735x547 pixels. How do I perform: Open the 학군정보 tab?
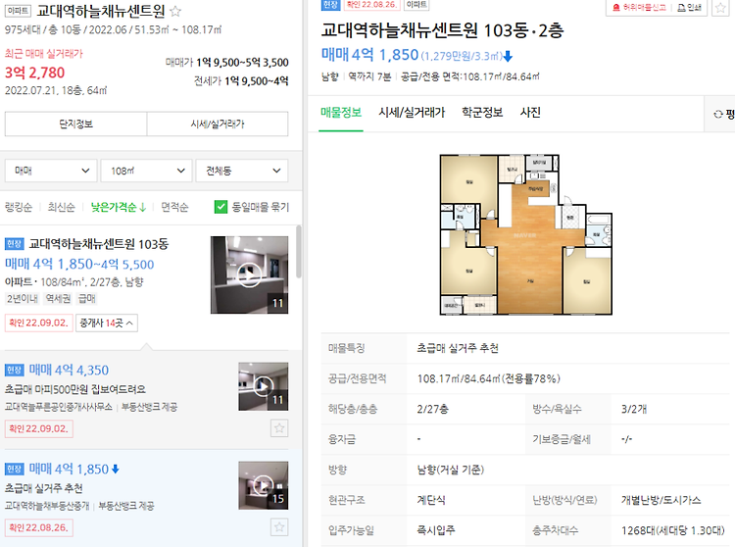point(482,113)
